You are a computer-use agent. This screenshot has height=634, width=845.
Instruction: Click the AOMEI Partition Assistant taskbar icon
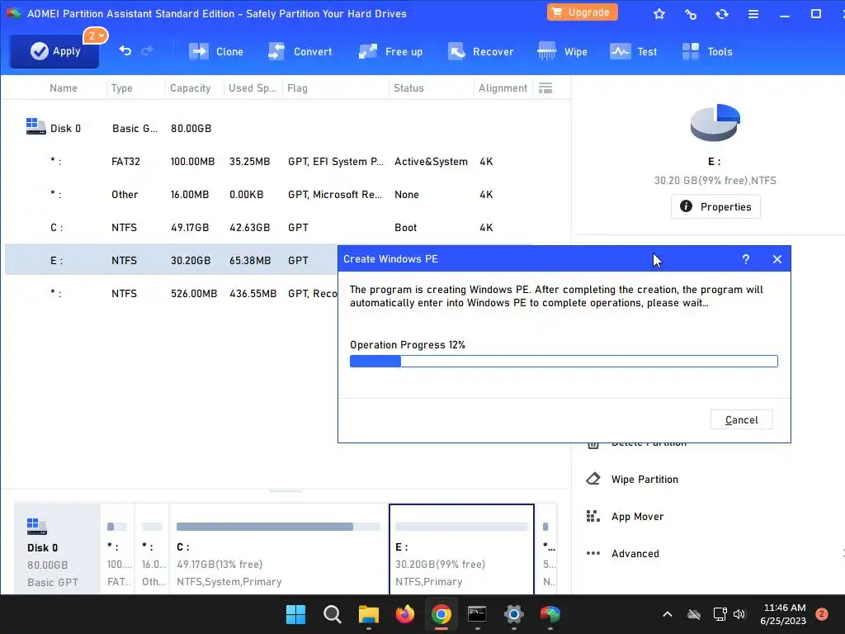point(550,614)
